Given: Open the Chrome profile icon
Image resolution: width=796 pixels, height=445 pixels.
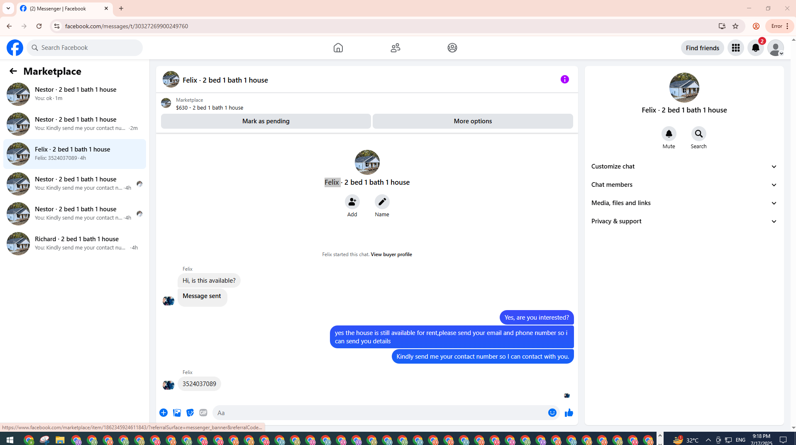Looking at the screenshot, I should 756,26.
